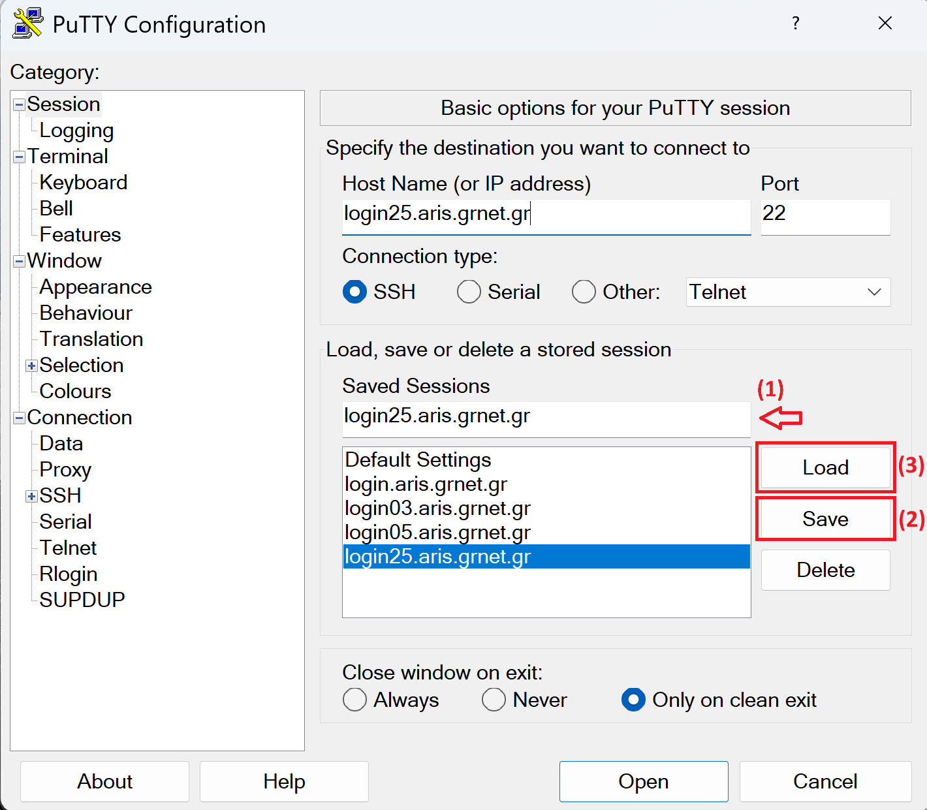Open the Colours settings category
This screenshot has height=810, width=927.
click(75, 391)
